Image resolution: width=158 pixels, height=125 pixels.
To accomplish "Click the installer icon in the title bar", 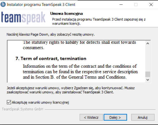I will pyautogui.click(x=4, y=5).
